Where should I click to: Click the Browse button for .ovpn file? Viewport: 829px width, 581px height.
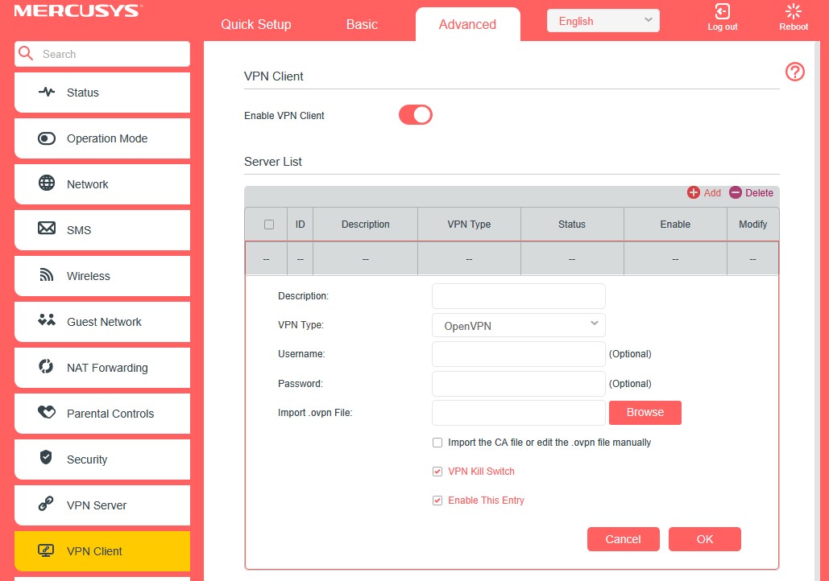(x=645, y=412)
